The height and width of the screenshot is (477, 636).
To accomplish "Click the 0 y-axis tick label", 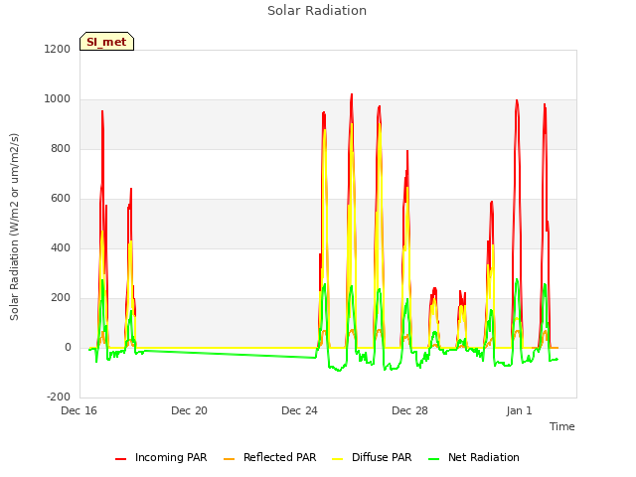I will (x=68, y=348).
